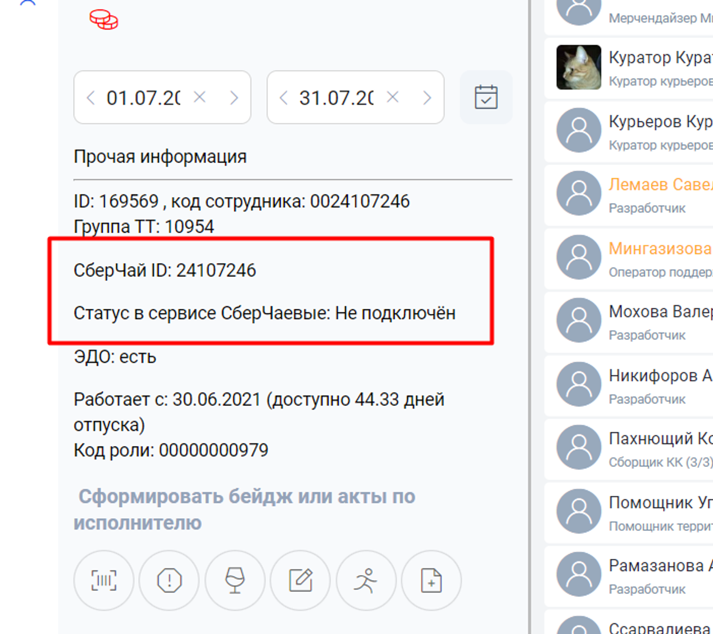Click the start date input 01.07
The image size is (713, 634).
144,98
